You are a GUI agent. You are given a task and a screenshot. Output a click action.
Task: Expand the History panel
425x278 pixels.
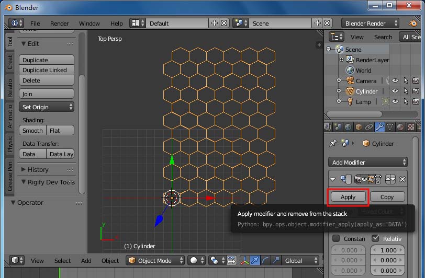(x=38, y=170)
